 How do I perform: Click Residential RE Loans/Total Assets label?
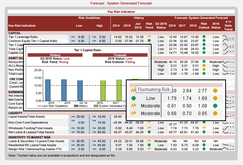click(32, 145)
